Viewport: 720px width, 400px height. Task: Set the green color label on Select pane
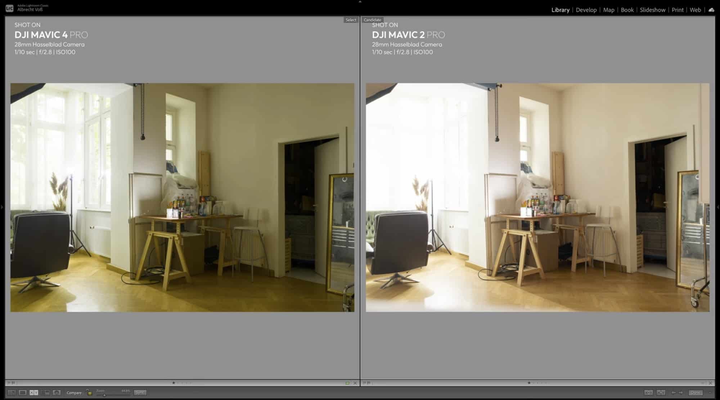[347, 383]
